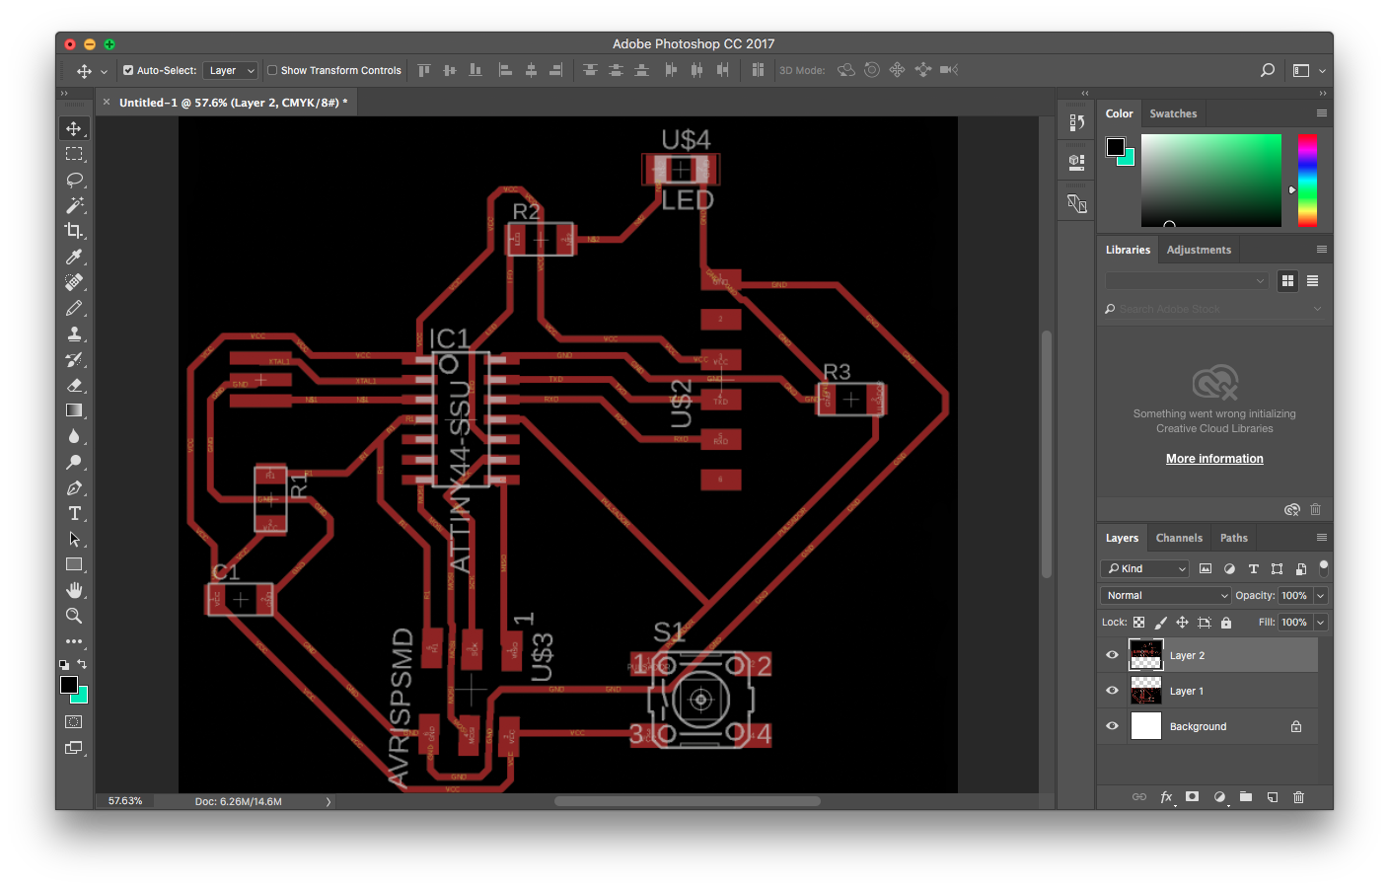Switch to the Channels tab
Image resolution: width=1389 pixels, height=889 pixels.
pyautogui.click(x=1179, y=538)
